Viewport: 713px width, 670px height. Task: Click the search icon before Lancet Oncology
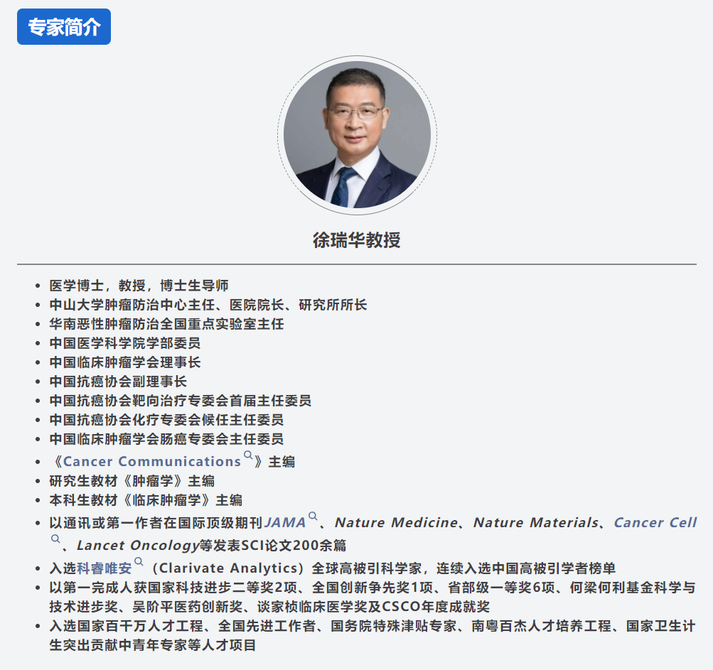point(55,539)
